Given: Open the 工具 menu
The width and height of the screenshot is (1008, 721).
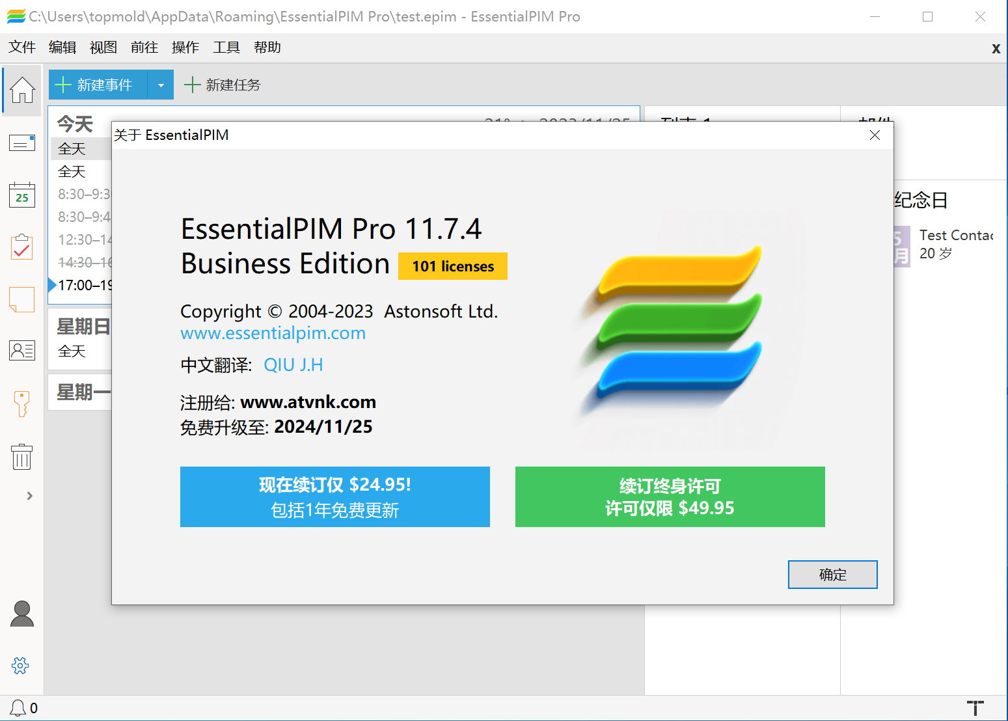Looking at the screenshot, I should [226, 48].
